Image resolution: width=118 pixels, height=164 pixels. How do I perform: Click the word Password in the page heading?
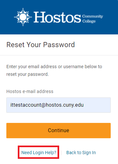tap(59, 45)
